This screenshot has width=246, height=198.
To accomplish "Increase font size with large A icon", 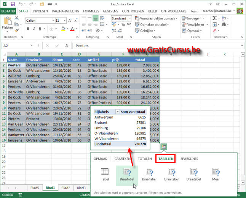I will pyautogui.click(x=70, y=21).
